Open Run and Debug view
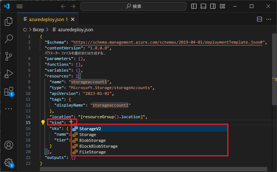277x172 pixels. coord(8,74)
